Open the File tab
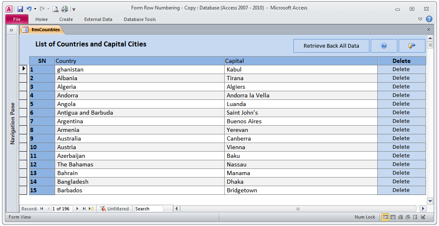The image size is (439, 226). 17,19
